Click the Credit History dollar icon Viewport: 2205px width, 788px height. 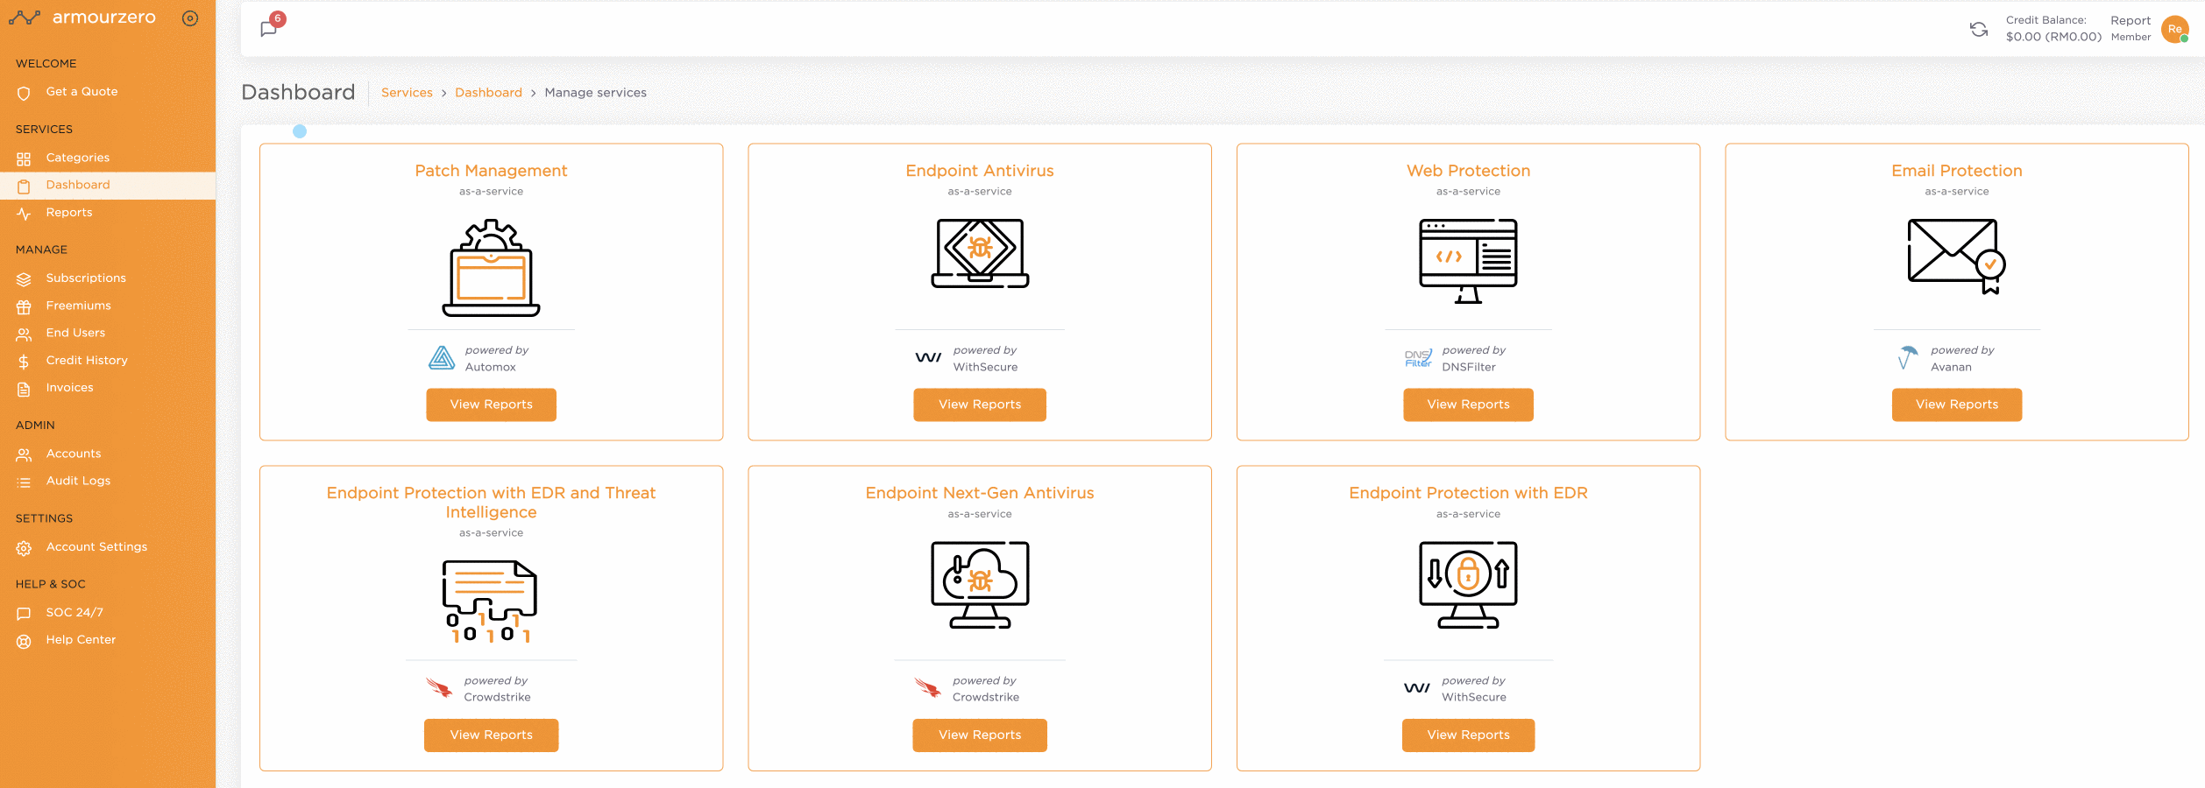[x=24, y=362]
